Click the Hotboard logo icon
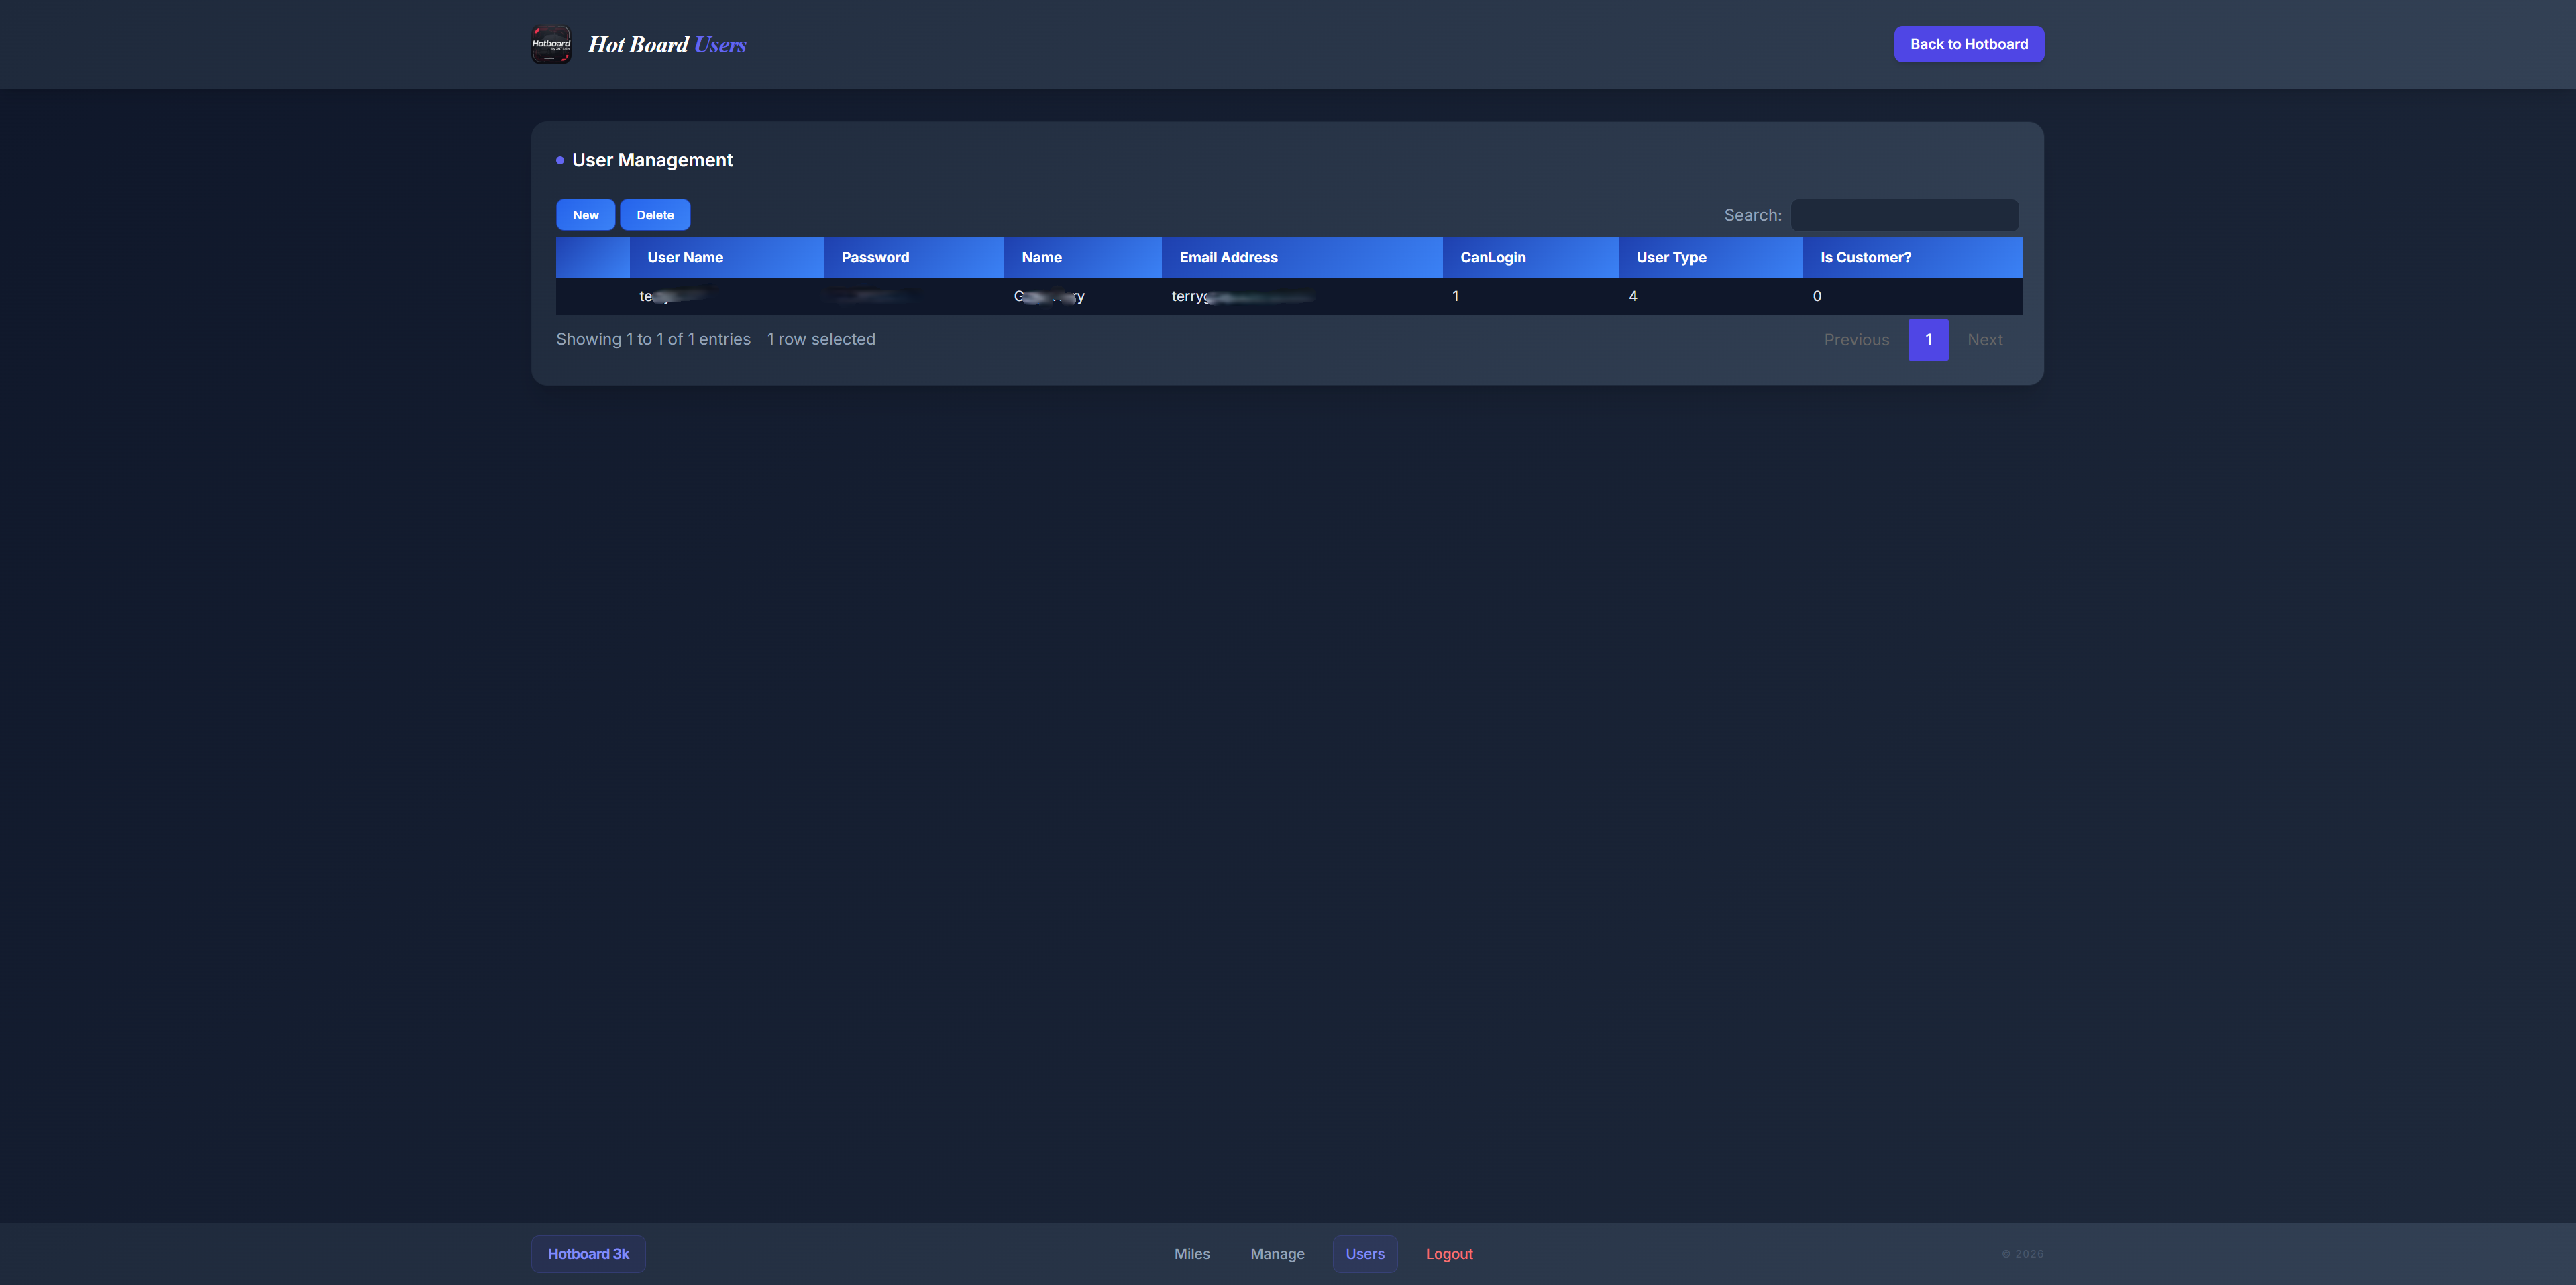 tap(550, 44)
